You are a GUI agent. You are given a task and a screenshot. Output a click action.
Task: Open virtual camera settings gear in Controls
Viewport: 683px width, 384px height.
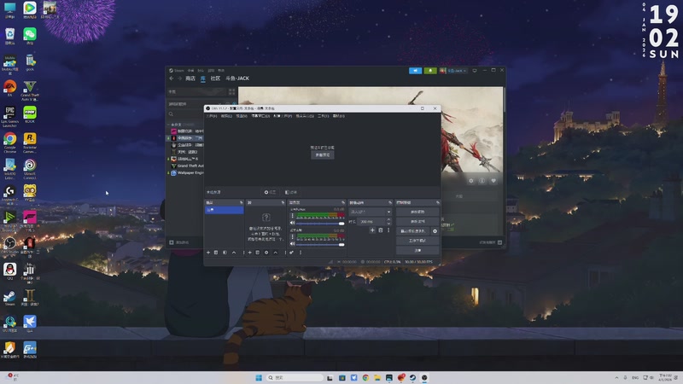point(435,231)
